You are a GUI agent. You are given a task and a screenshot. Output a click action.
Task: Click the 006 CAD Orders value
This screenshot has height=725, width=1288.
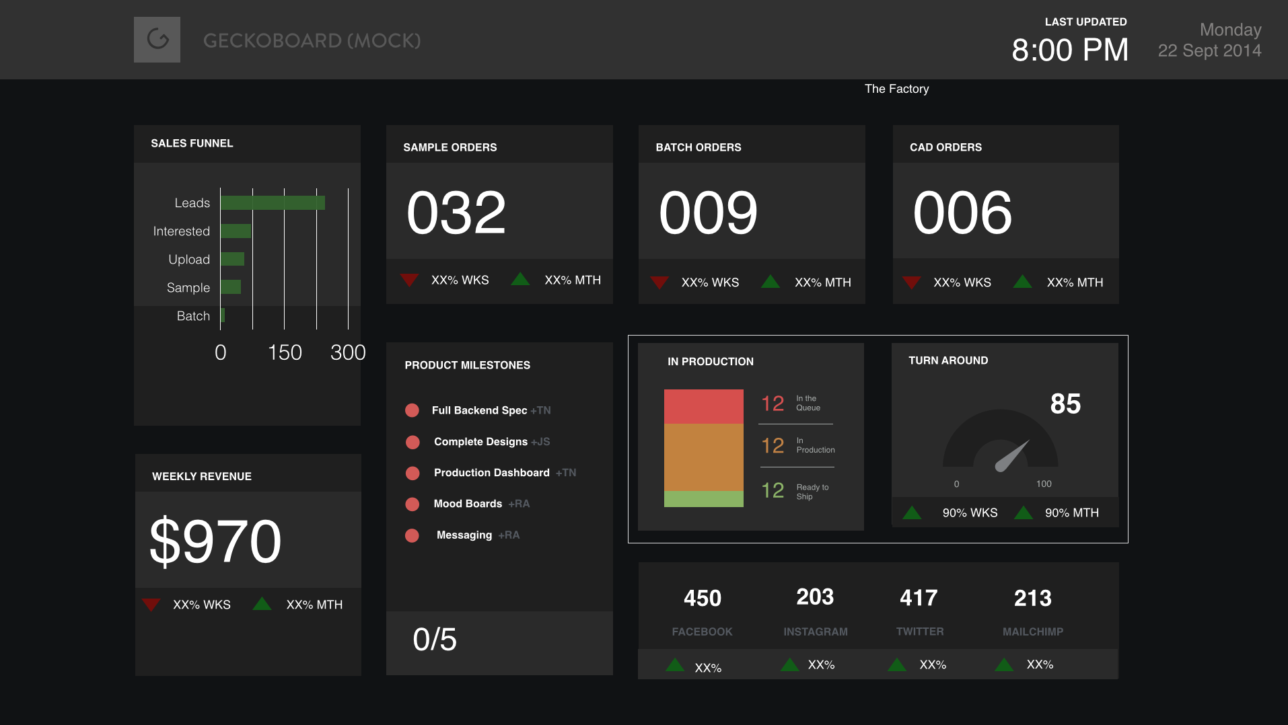pyautogui.click(x=962, y=213)
